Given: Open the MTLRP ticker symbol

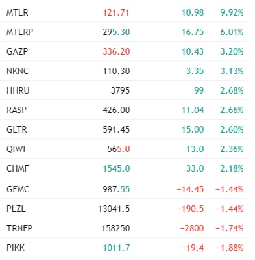Looking at the screenshot, I should [19, 32].
